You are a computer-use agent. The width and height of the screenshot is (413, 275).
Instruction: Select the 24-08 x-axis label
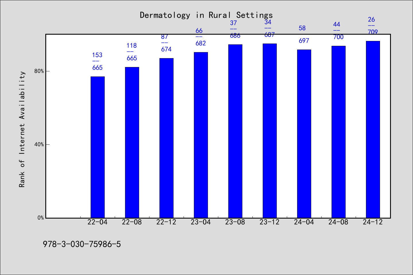(x=338, y=222)
